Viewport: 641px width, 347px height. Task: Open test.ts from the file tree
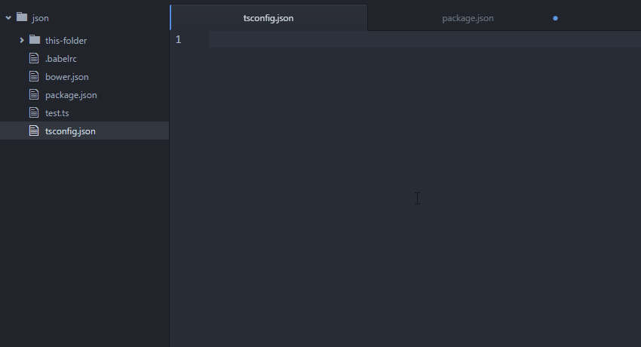click(57, 113)
